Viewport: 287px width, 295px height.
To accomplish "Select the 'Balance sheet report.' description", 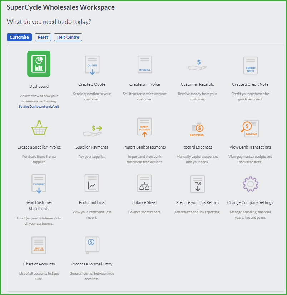I will [145, 212].
